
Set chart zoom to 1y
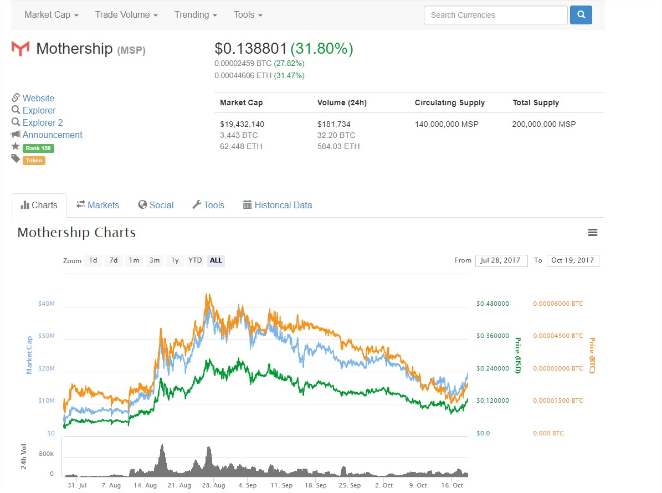tap(175, 260)
